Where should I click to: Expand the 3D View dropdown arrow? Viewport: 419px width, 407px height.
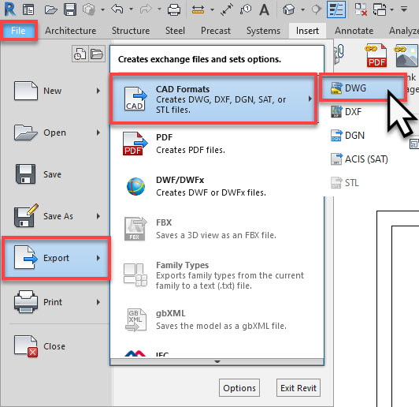pos(302,10)
